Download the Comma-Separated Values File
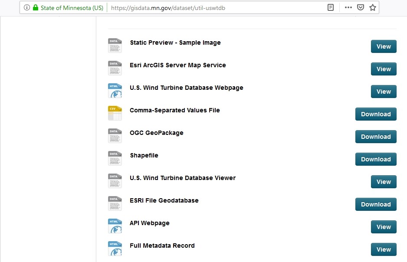The image size is (407, 262). 376,114
